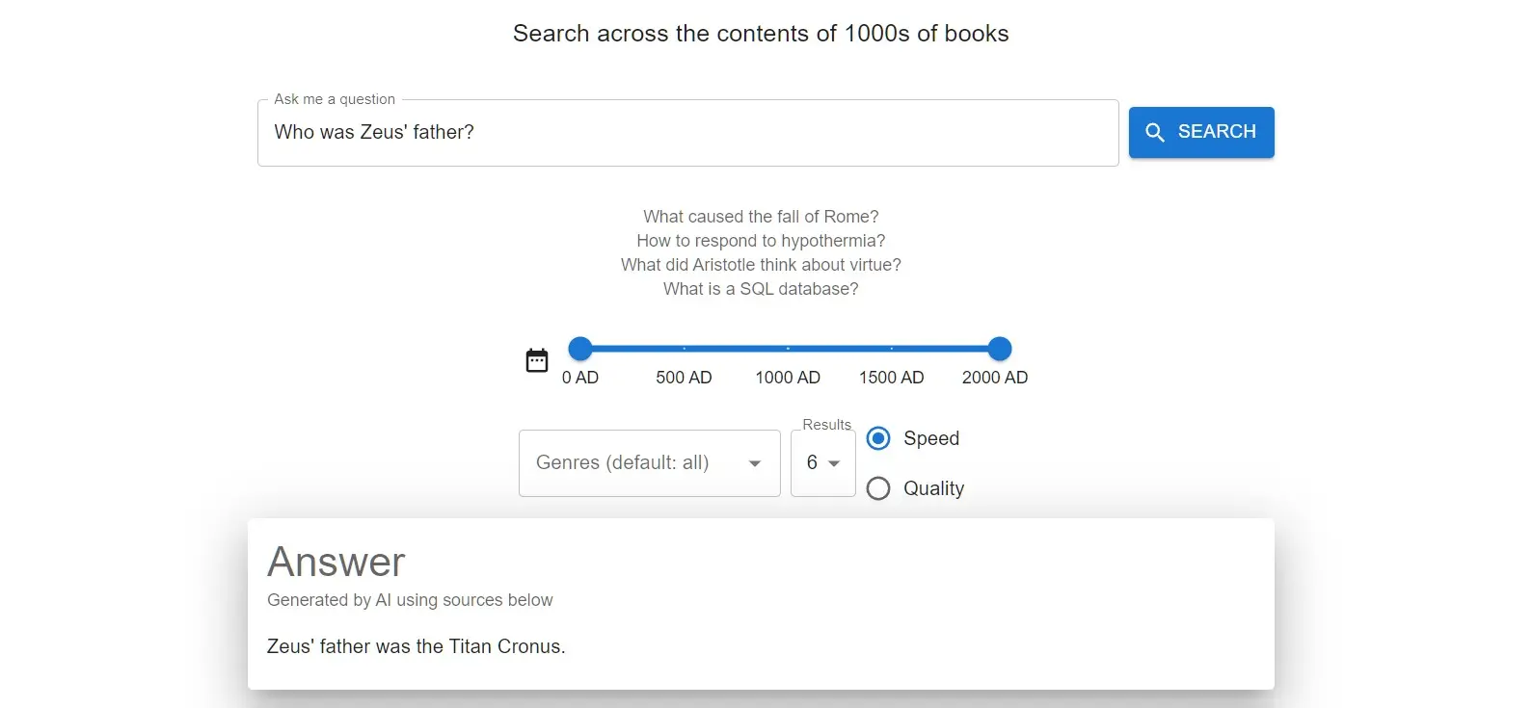Click the 1000 AD mark on the timeline
Screen dimensions: 1533x708
788,349
